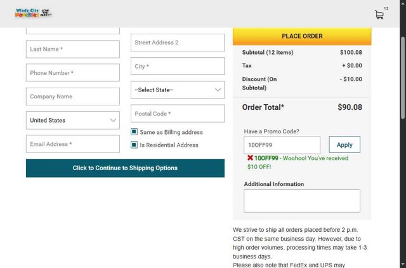
Task: Click the page vertical scrollbar thumb
Action: [x=403, y=77]
